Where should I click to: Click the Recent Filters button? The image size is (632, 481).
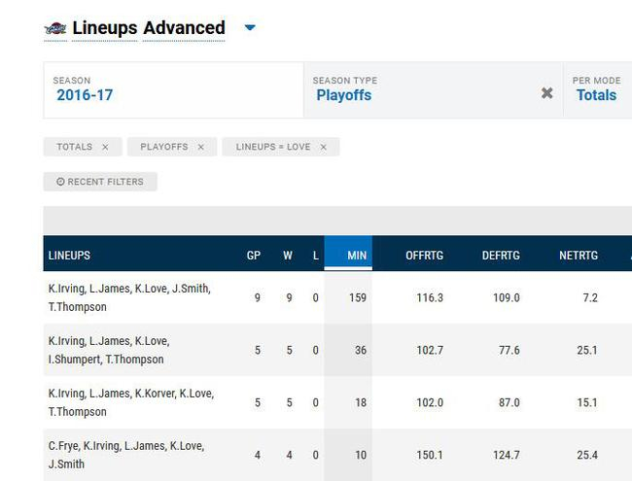pos(100,182)
